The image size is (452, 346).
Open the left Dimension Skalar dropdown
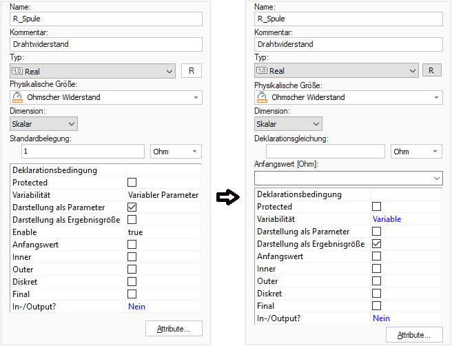point(43,124)
